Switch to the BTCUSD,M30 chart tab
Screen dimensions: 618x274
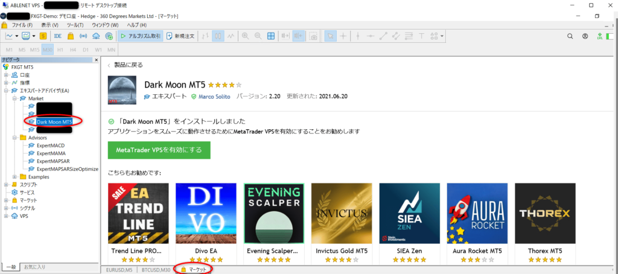pyautogui.click(x=156, y=270)
